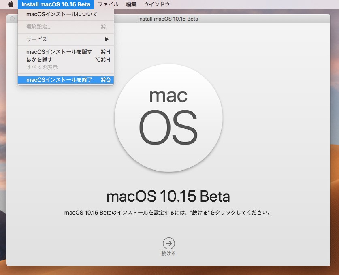Image resolution: width=339 pixels, height=275 pixels.
Task: Click the large macOS logo circle
Action: click(x=168, y=117)
